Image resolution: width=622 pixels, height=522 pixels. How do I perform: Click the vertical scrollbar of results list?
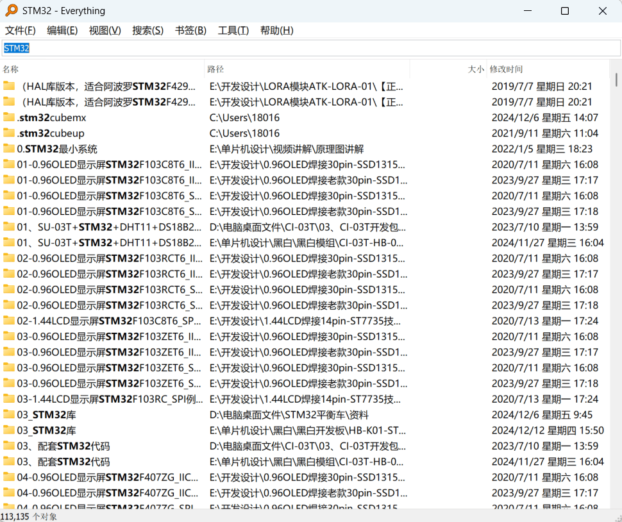[x=616, y=257]
